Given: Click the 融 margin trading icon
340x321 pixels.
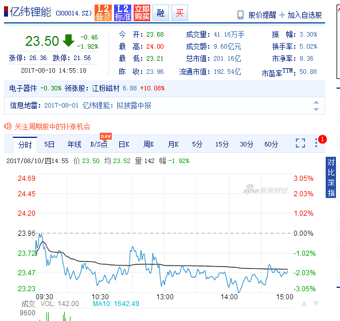Looking at the screenshot, I should pos(161,13).
